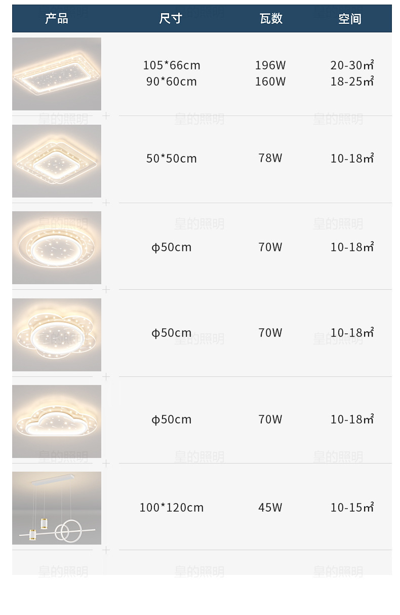This screenshot has height=615, width=400.
Task: Select the 瓦数 header label
Action: tap(271, 19)
